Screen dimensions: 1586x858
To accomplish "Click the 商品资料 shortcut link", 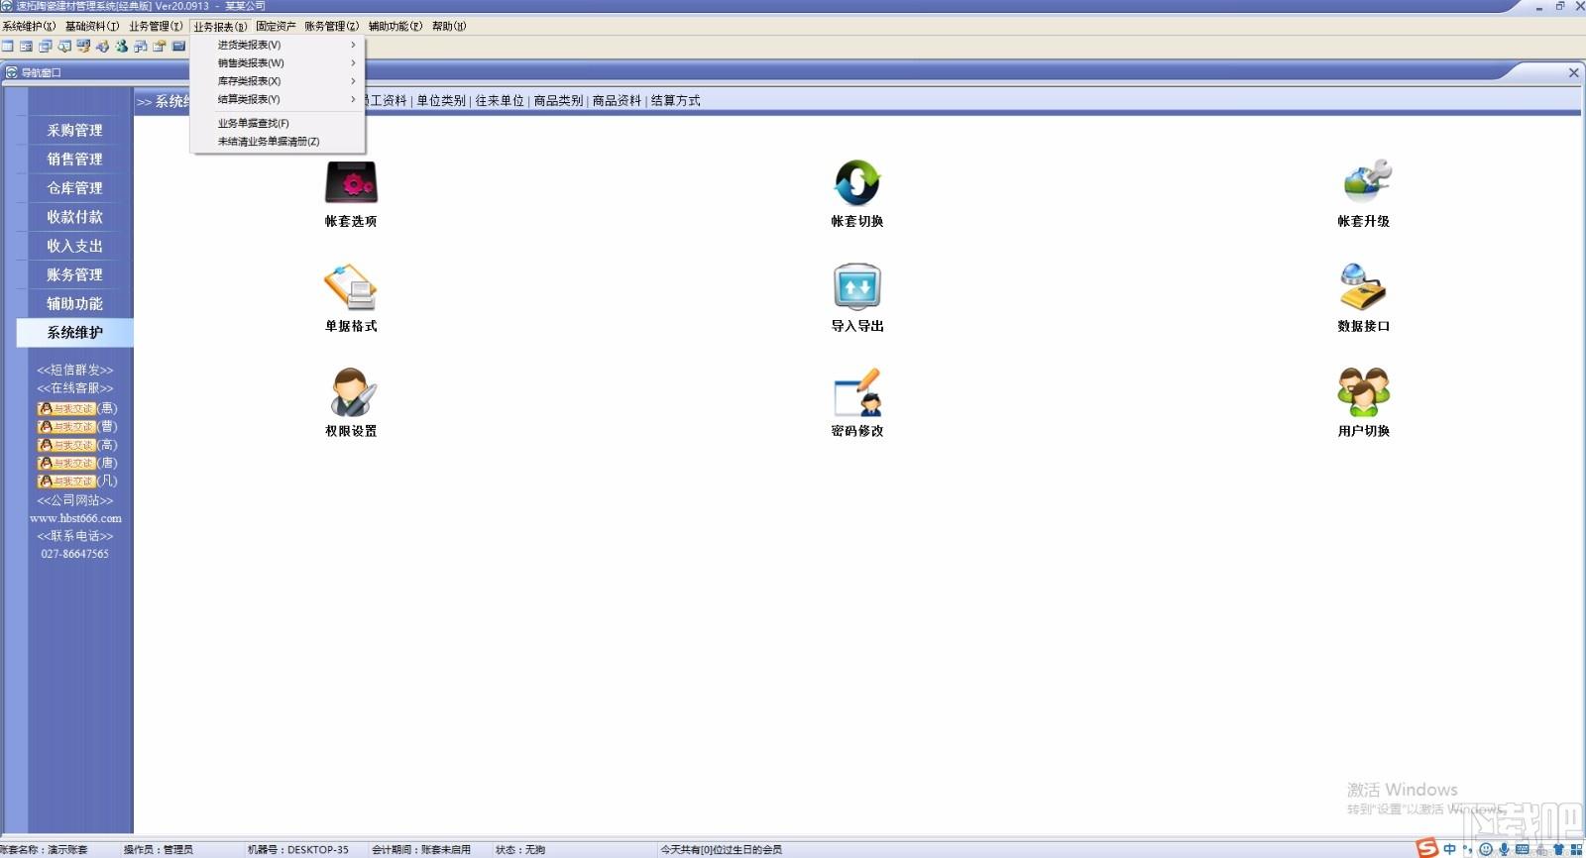I will click(x=617, y=101).
